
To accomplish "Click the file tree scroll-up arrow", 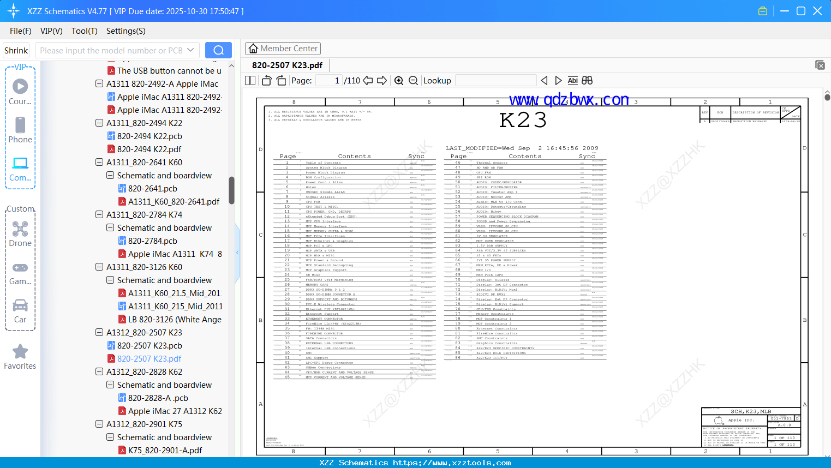I will click(231, 66).
